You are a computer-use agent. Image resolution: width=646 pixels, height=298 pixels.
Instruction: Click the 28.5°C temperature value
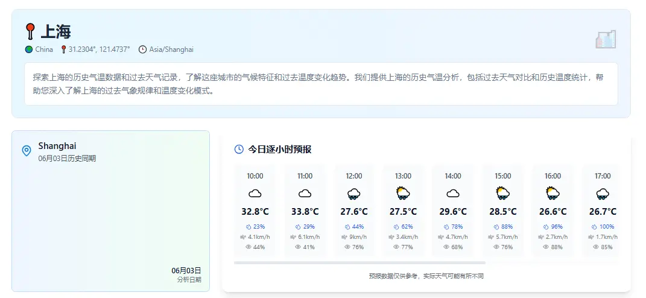(503, 212)
